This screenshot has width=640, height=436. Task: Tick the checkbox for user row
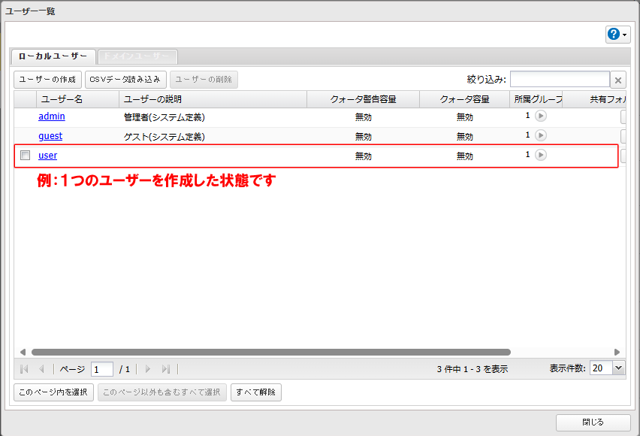[26, 156]
